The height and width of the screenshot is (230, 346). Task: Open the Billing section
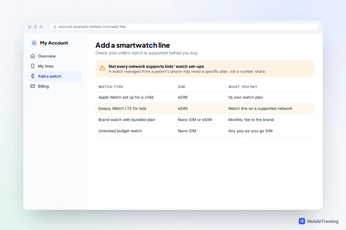pyautogui.click(x=55, y=86)
